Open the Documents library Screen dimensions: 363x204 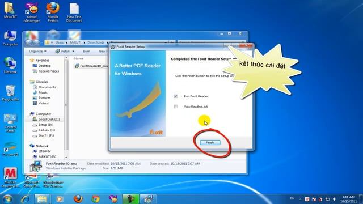[x=47, y=87]
